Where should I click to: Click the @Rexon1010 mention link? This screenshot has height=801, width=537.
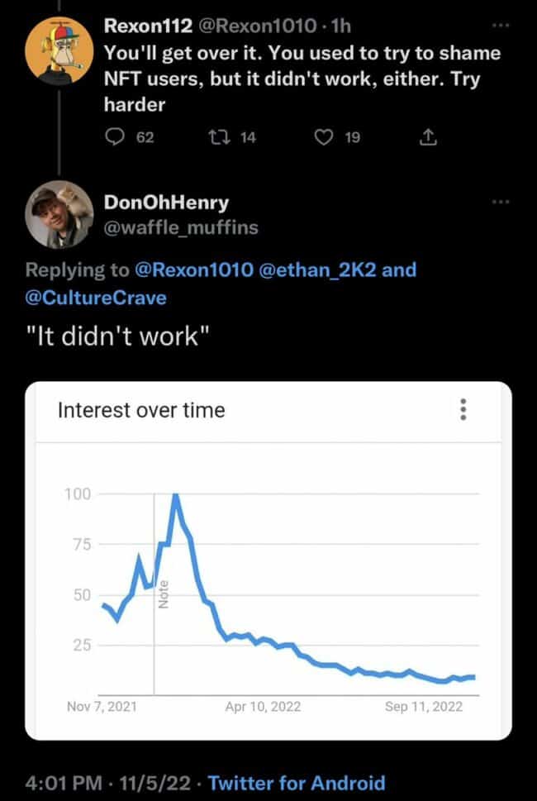pyautogui.click(x=195, y=270)
